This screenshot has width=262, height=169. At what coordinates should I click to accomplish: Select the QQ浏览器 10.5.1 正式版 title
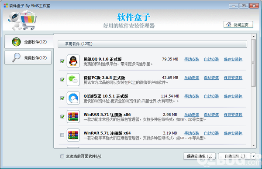point(106,96)
